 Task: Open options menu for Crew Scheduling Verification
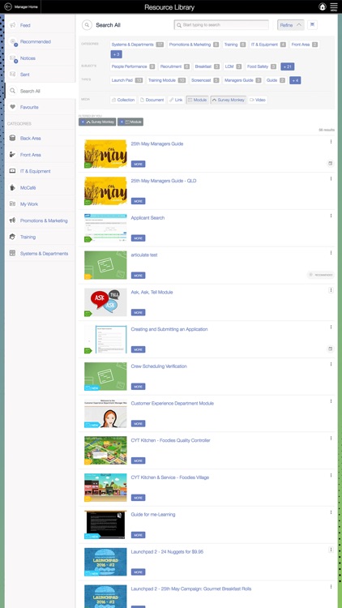331,365
